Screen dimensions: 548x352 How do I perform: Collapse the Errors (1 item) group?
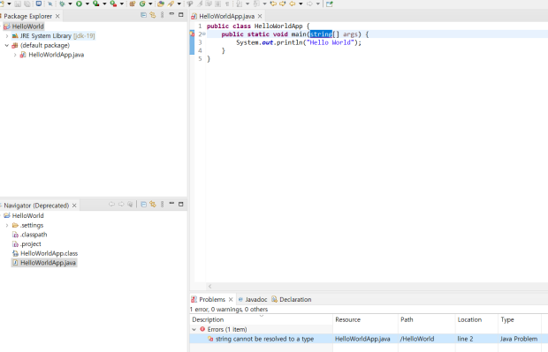pos(194,329)
